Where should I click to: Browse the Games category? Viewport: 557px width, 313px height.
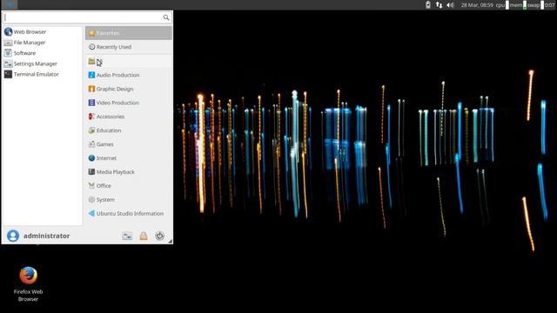point(129,144)
